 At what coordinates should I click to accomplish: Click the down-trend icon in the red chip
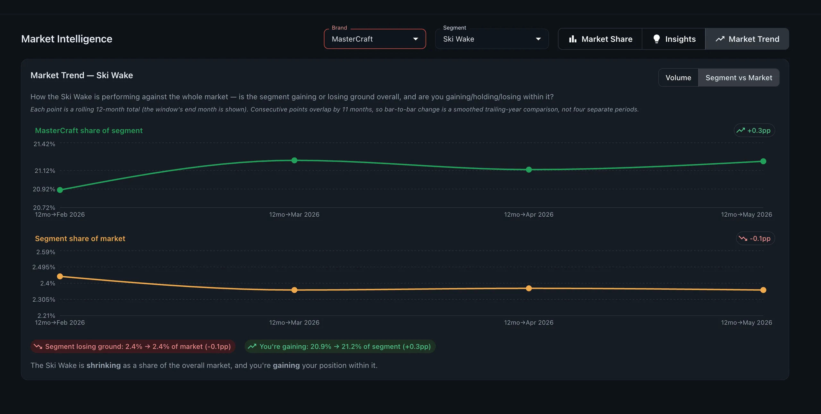(x=38, y=346)
